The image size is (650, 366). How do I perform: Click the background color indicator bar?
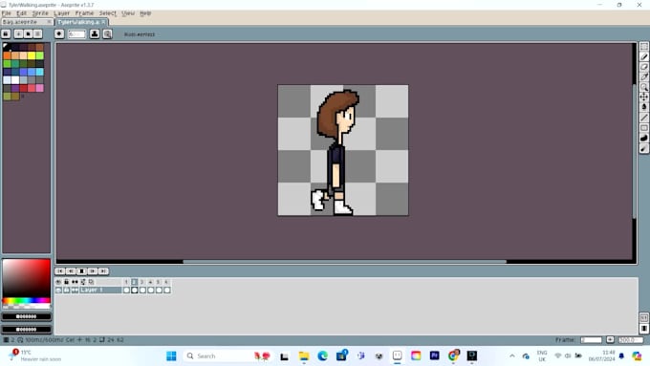click(27, 330)
